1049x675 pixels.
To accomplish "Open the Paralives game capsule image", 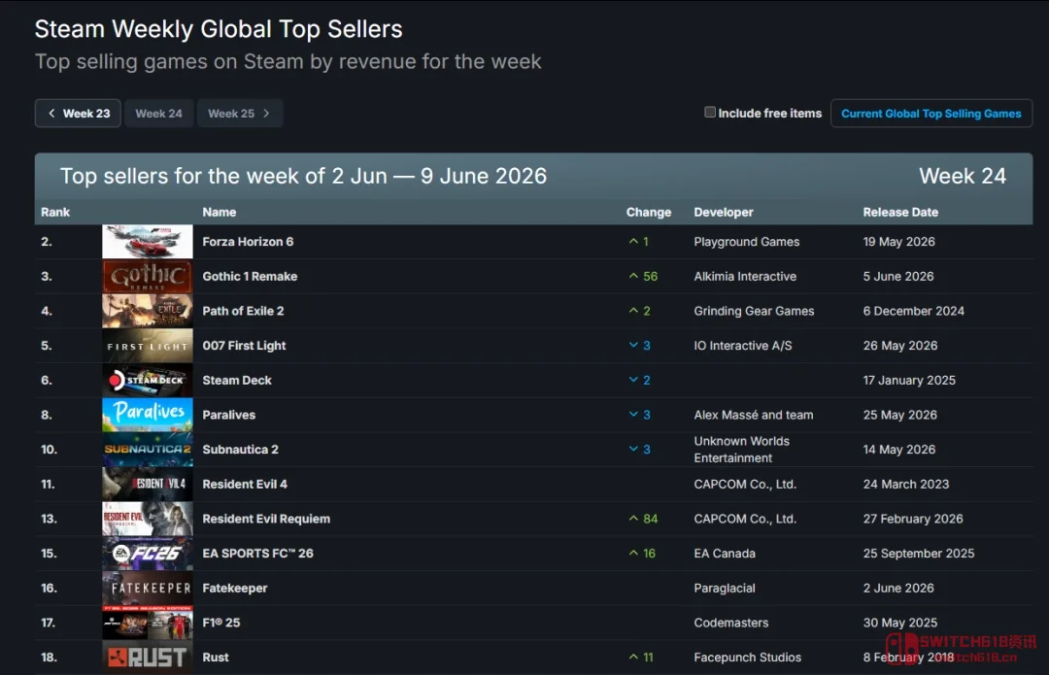I will tap(148, 415).
